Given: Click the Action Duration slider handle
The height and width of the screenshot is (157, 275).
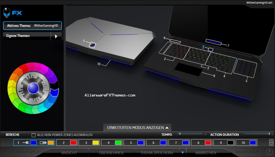Looking at the screenshot, I should pyautogui.click(x=269, y=134).
